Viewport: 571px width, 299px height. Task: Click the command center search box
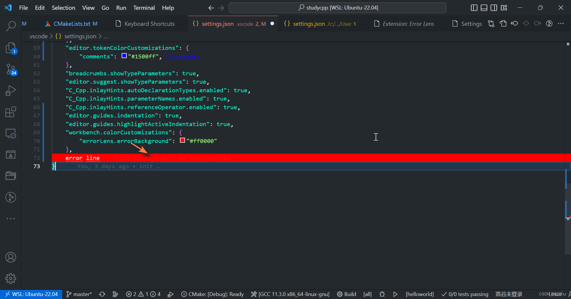point(338,8)
